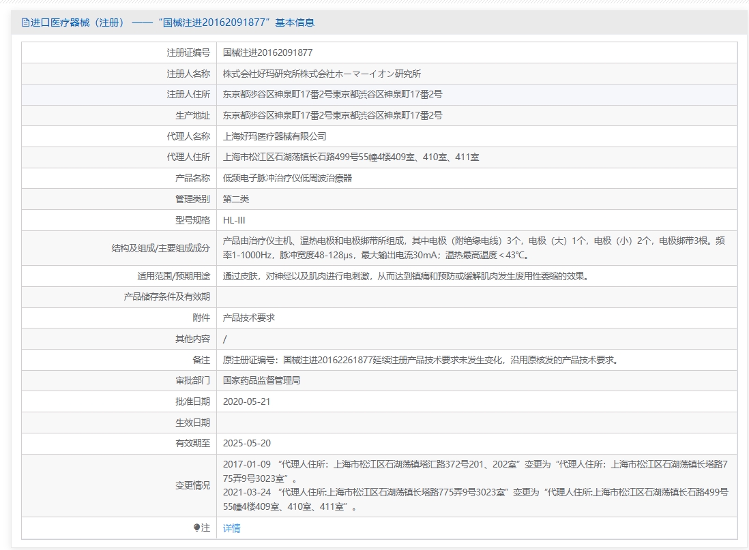Click the 型号规格 label
The height and width of the screenshot is (550, 749).
(x=192, y=220)
